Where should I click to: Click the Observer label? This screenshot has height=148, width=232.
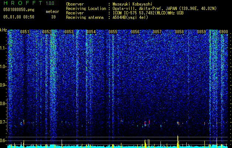75,4
